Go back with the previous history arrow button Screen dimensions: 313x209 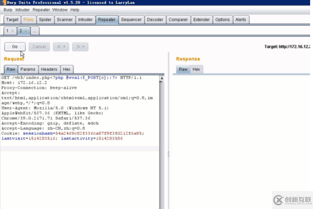[x=59, y=47]
